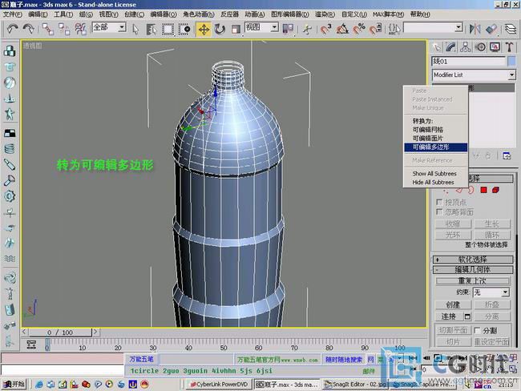Viewport: 521px width, 391px height.
Task: Select Element sub-object red cube icon
Action: (x=495, y=190)
